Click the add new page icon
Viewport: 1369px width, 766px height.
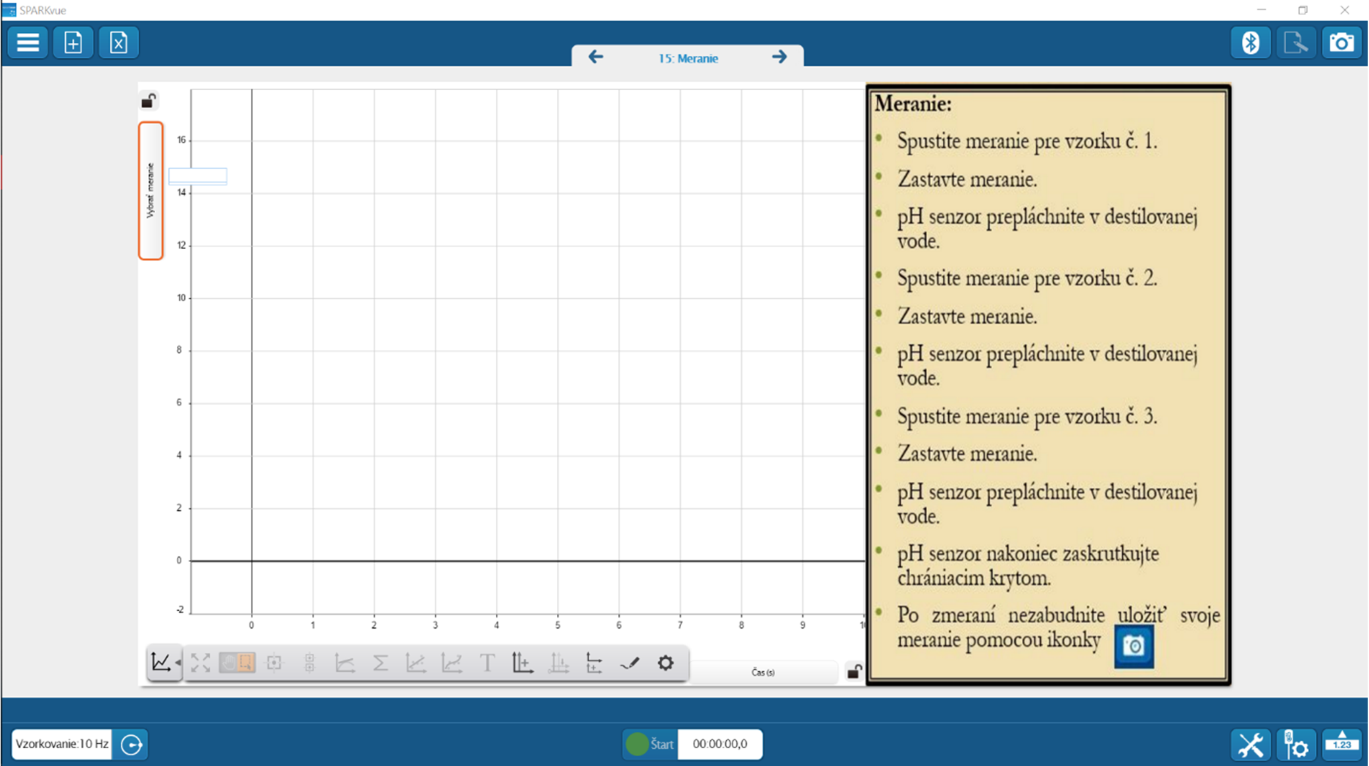pyautogui.click(x=73, y=43)
